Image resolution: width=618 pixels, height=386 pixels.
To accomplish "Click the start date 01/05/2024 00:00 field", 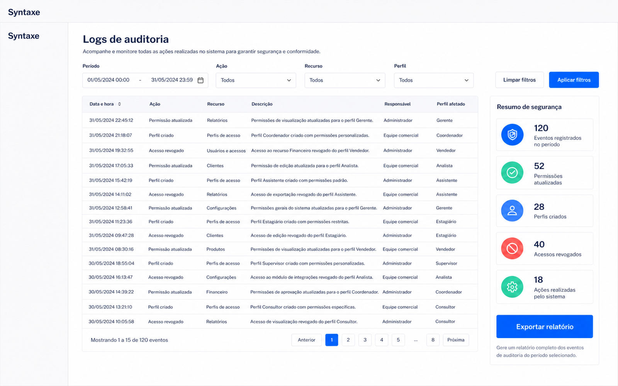I will 109,80.
